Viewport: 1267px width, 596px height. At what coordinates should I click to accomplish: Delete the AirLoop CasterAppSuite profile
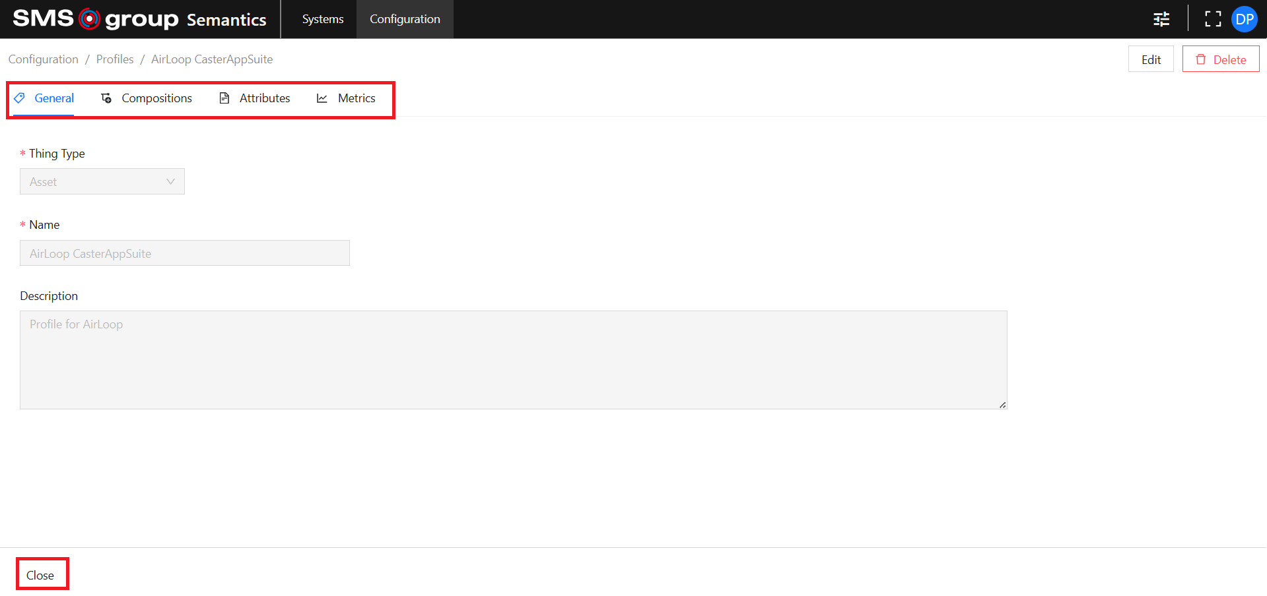pos(1221,59)
